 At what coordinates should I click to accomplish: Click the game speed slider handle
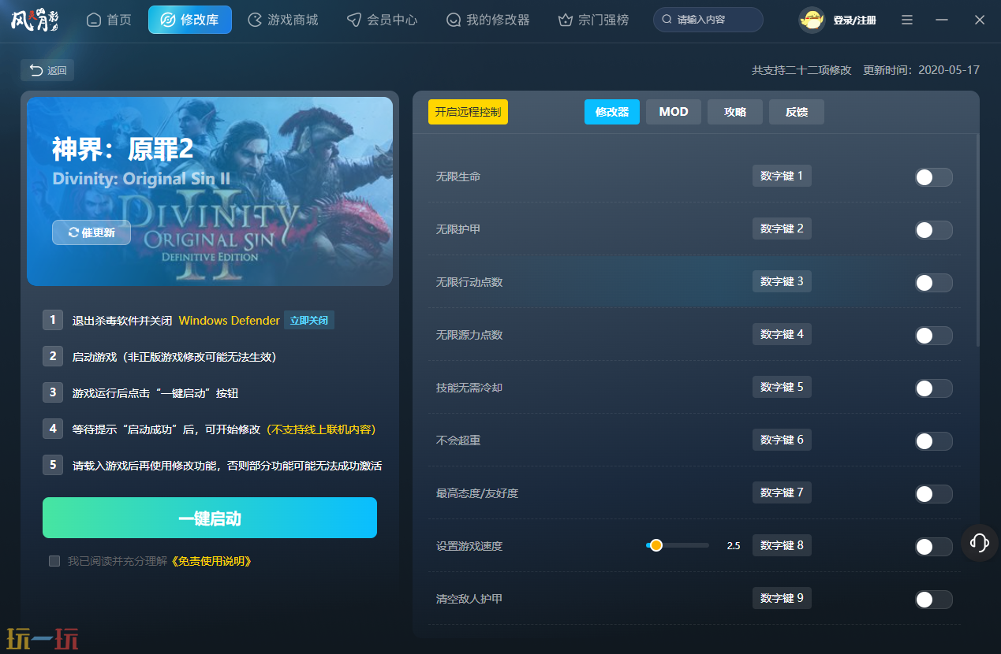[656, 545]
